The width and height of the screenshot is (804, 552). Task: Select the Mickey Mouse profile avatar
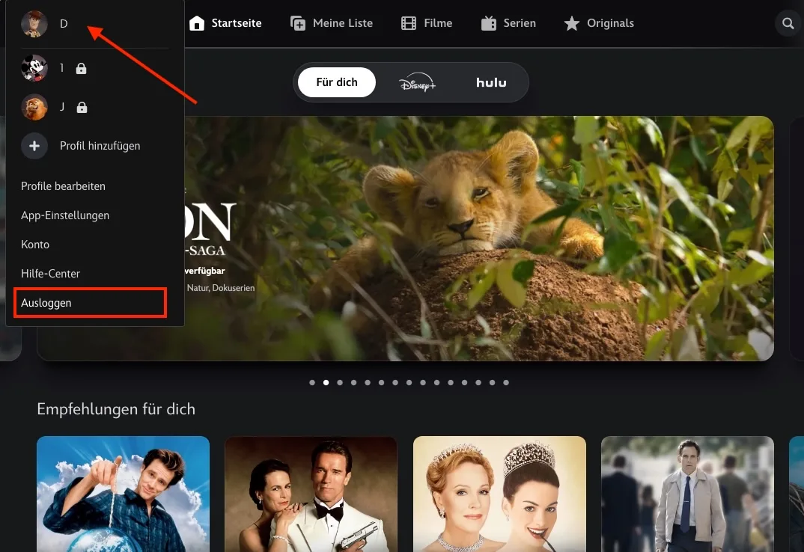coord(34,67)
